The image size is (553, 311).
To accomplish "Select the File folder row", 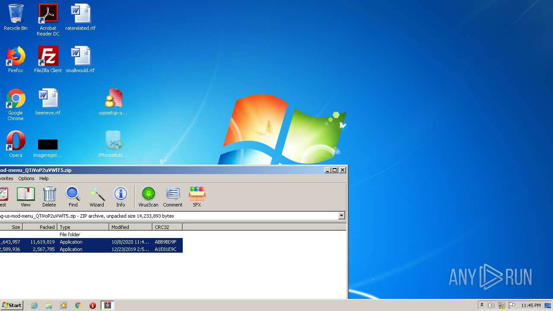I will click(91, 235).
